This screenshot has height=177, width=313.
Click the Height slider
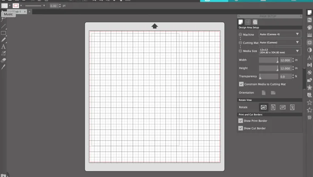pyautogui.click(x=268, y=68)
